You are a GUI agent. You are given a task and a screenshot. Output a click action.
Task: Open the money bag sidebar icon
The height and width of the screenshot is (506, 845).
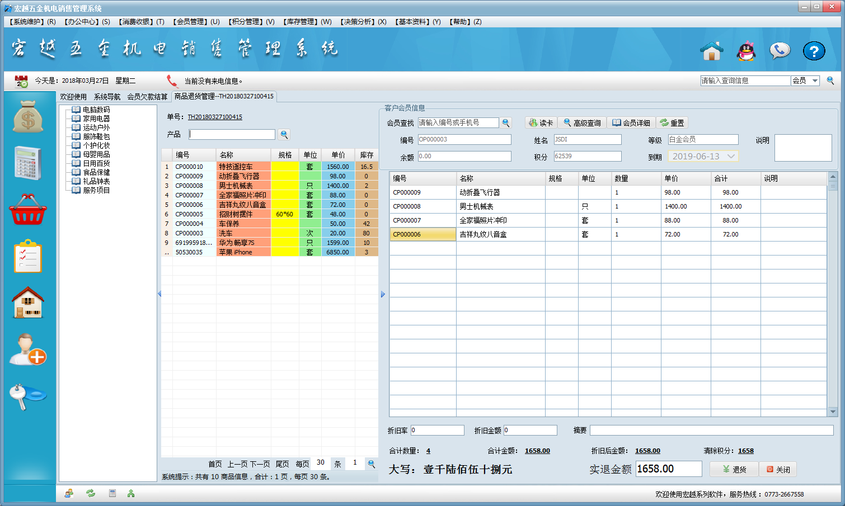click(28, 117)
